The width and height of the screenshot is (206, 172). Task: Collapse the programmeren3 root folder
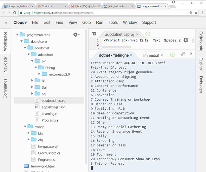pyautogui.click(x=17, y=35)
